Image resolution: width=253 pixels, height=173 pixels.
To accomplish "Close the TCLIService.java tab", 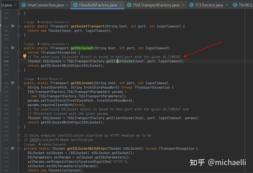I will pos(227,5).
